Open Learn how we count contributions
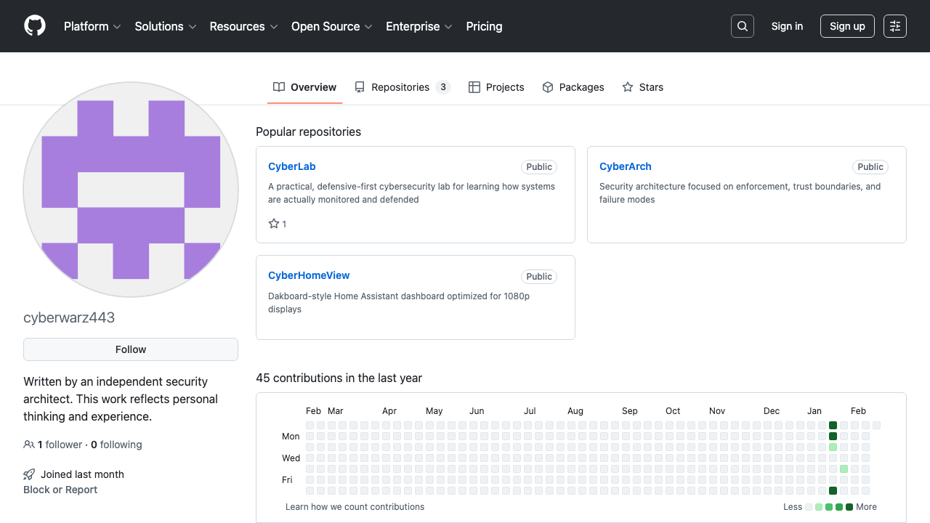The width and height of the screenshot is (930, 523). [355, 507]
